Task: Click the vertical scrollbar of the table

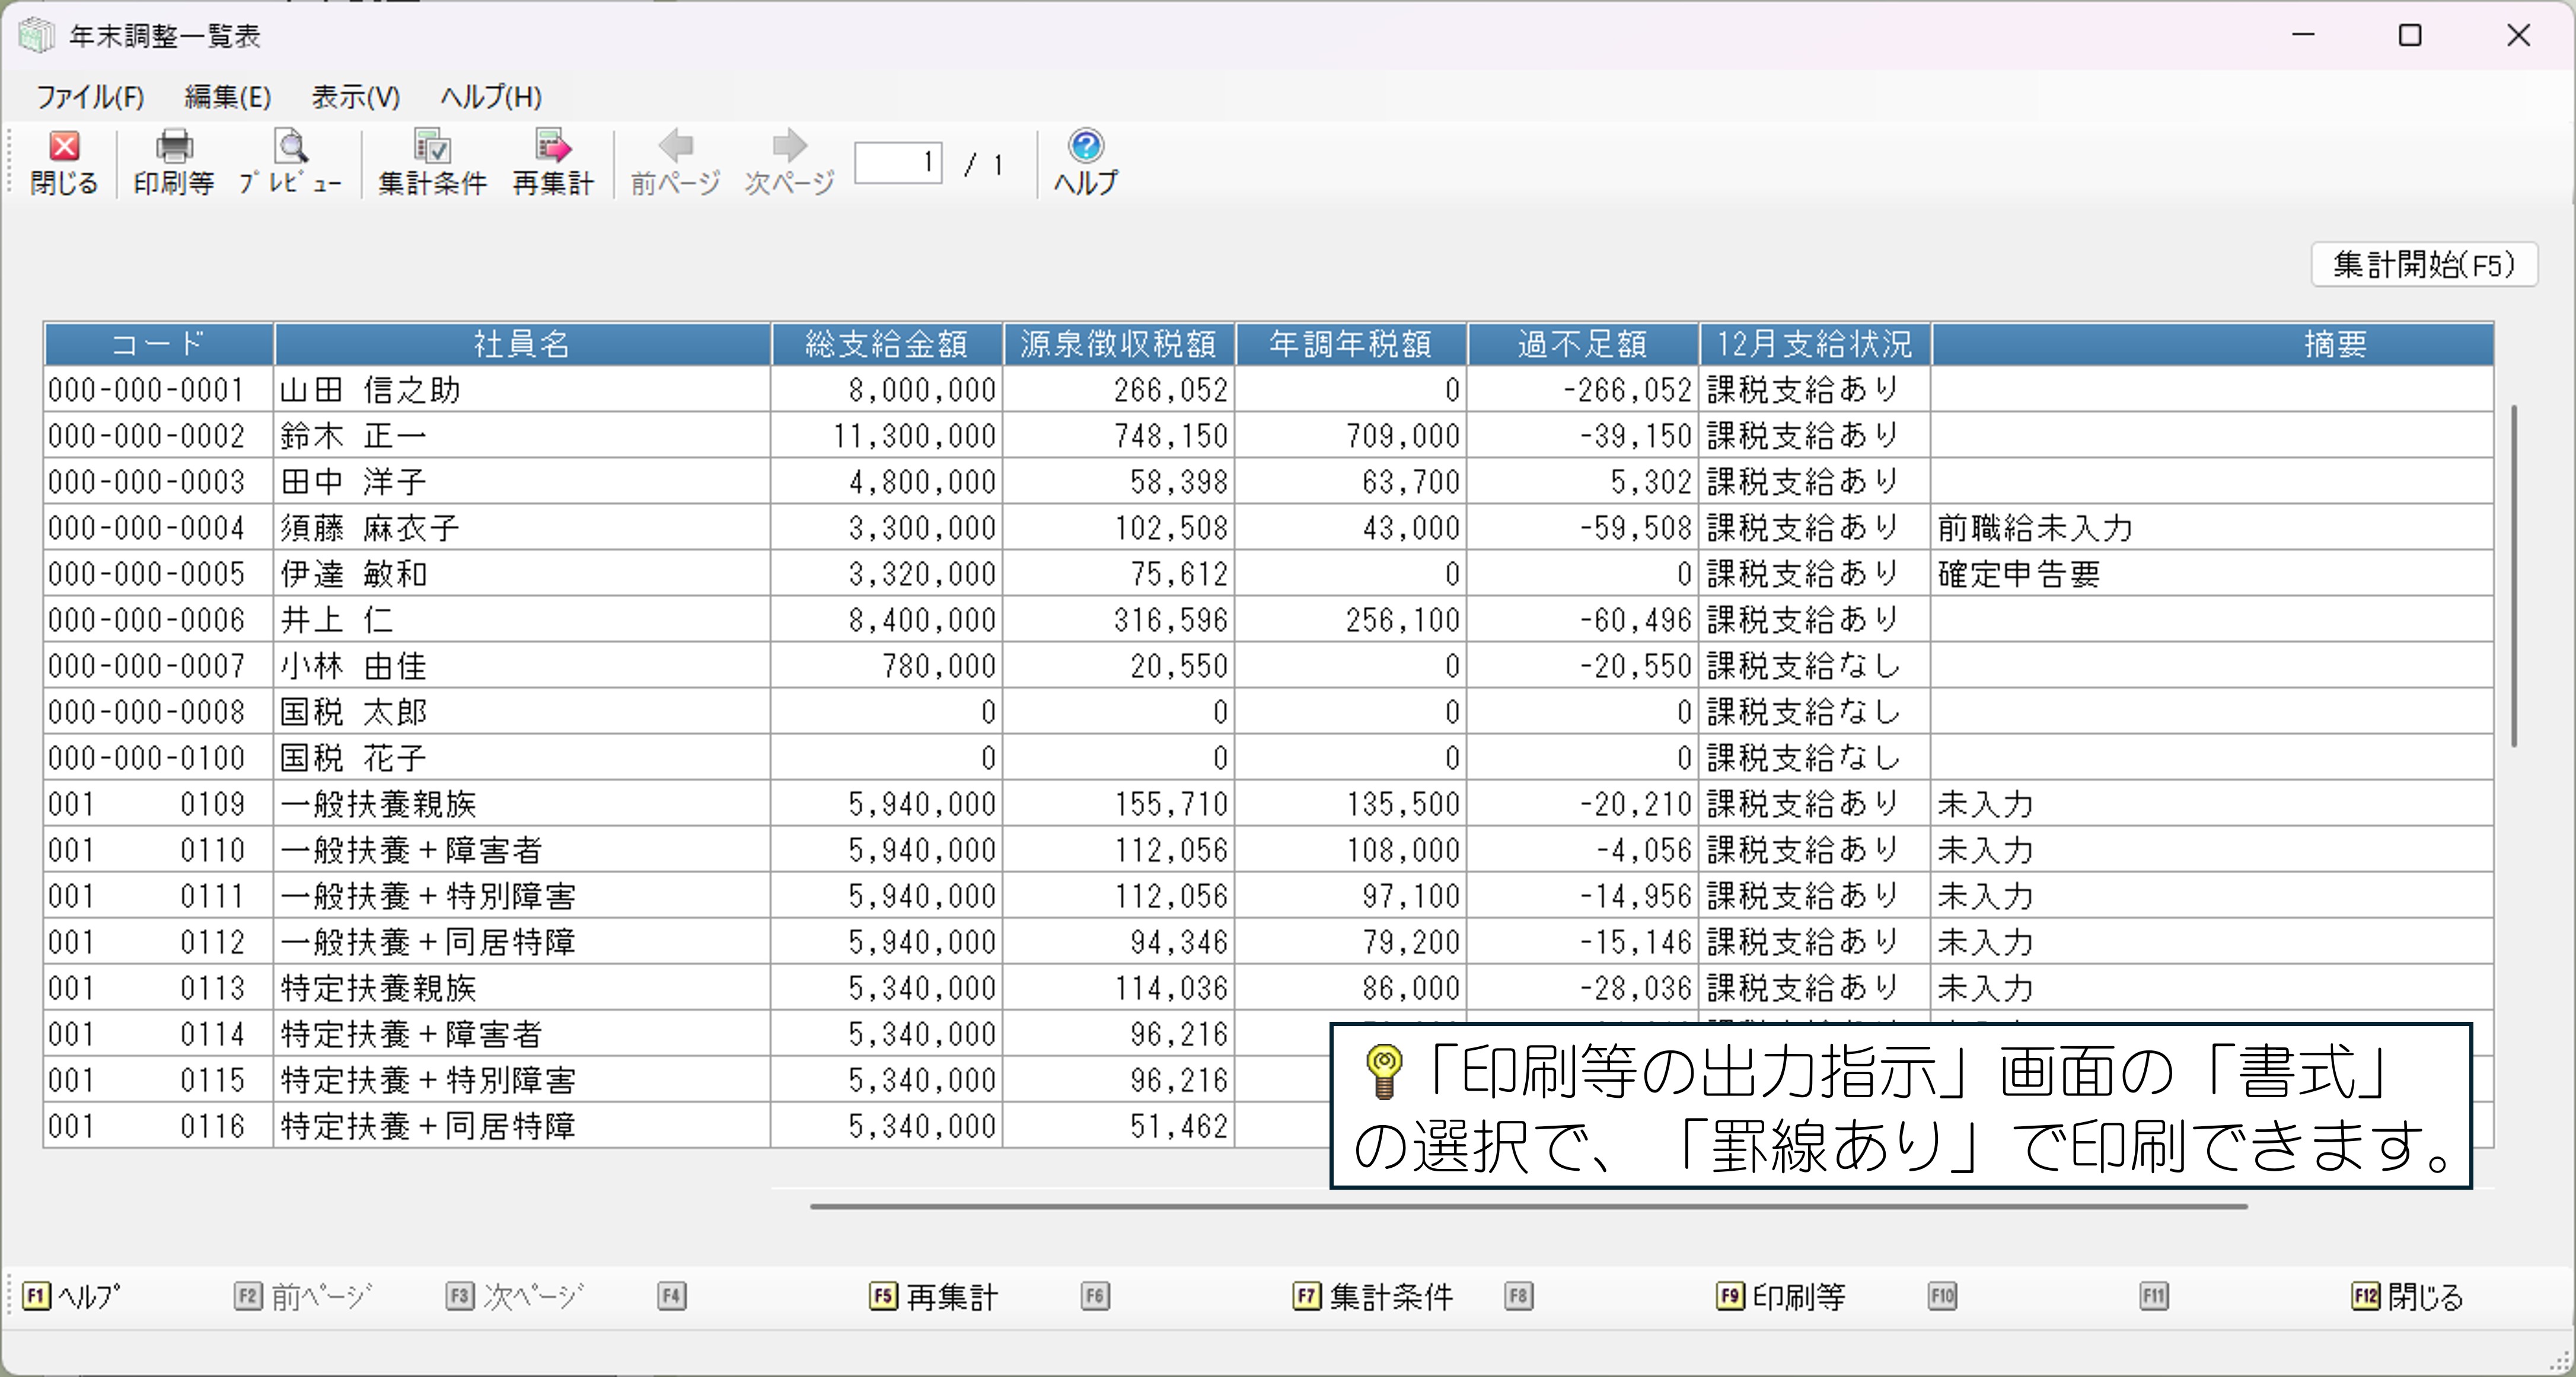Action: [x=2514, y=576]
